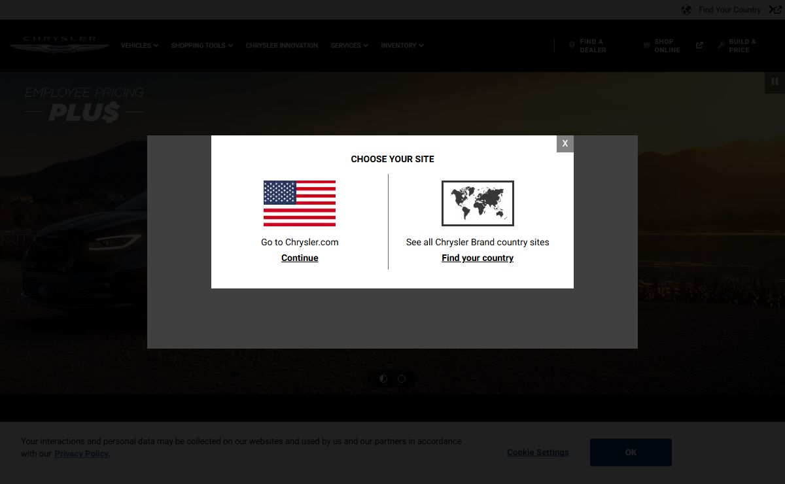Open the Privacy Policy link

pyautogui.click(x=82, y=454)
